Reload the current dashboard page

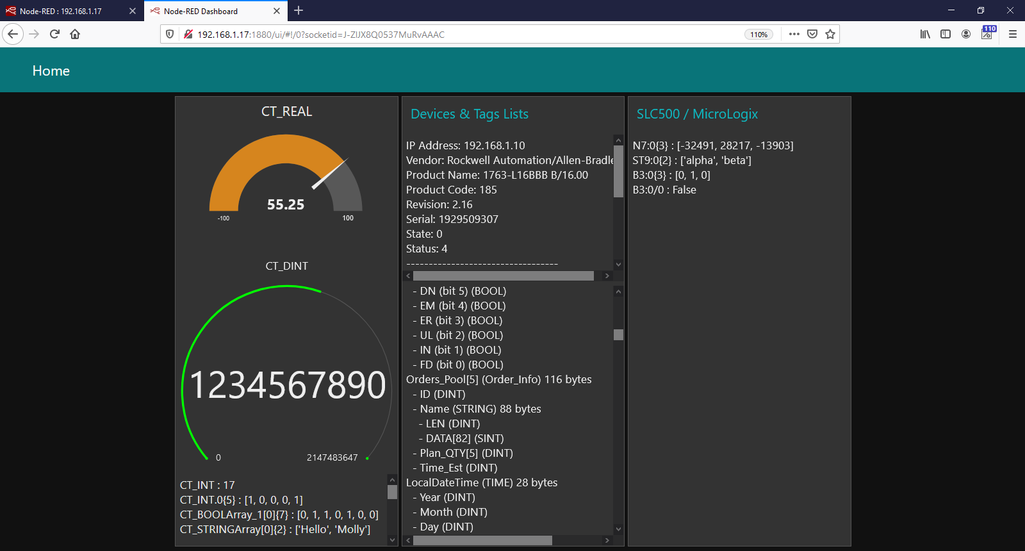tap(54, 34)
